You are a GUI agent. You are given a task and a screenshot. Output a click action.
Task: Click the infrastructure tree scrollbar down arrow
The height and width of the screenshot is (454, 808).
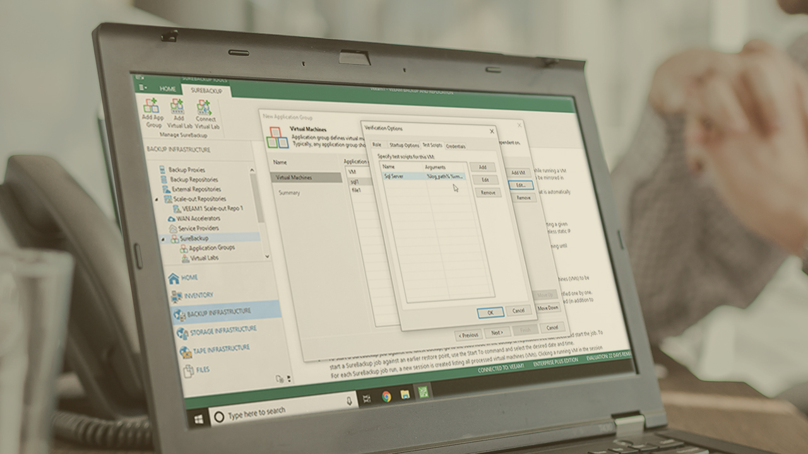point(267,256)
